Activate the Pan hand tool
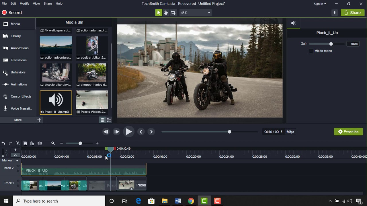Screen dimensions: 367x206 (166, 13)
